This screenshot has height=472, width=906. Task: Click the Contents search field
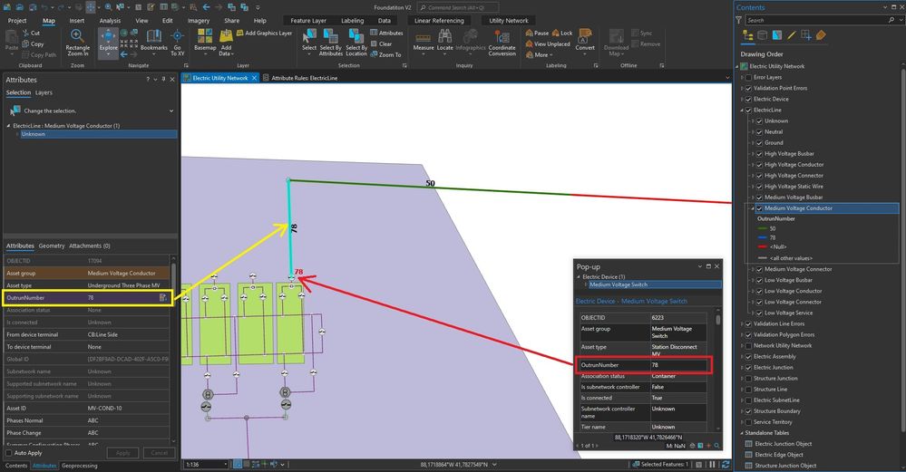point(816,20)
